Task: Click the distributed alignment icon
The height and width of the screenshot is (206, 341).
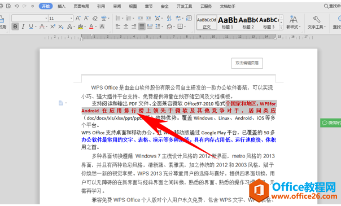Action: point(150,27)
